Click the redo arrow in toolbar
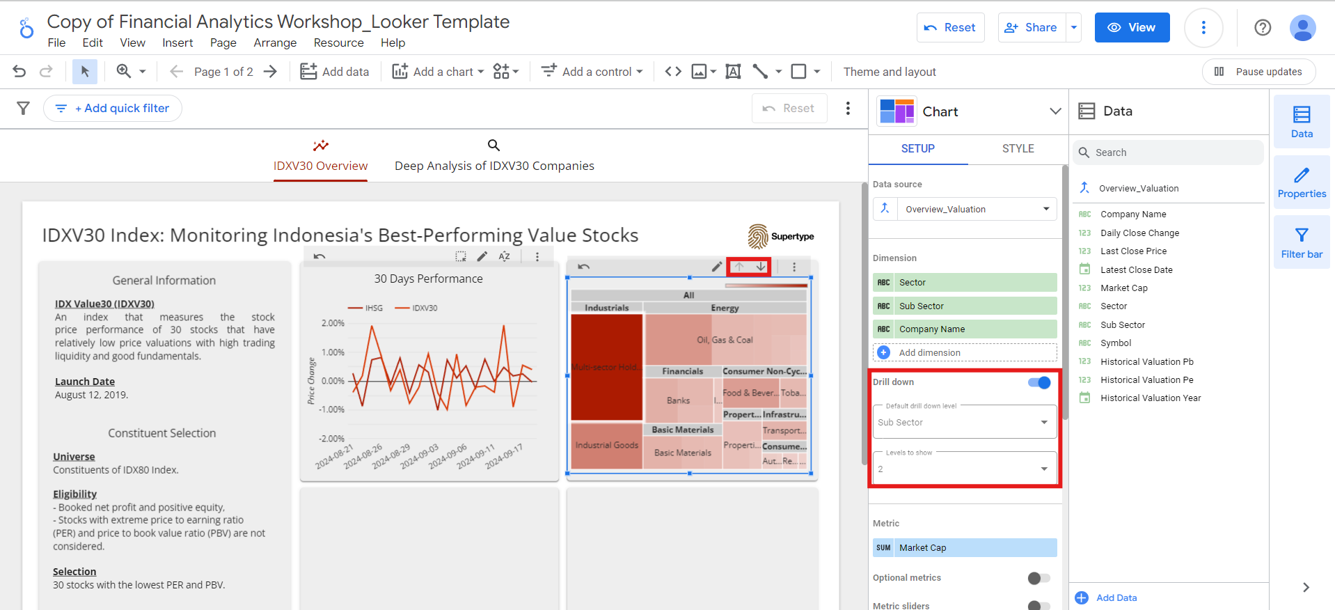This screenshot has width=1335, height=610. [46, 72]
